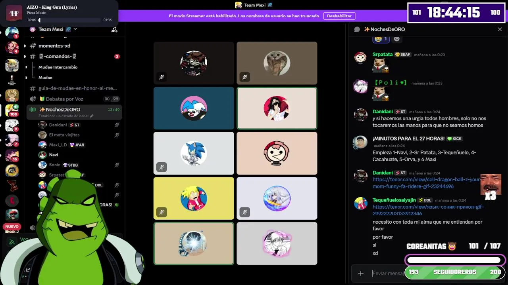
Task: Click the message 'y si hacemos una urgia todos hombres'
Action: [x=429, y=122]
